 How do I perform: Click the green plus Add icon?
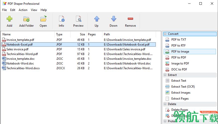pos(9,19)
